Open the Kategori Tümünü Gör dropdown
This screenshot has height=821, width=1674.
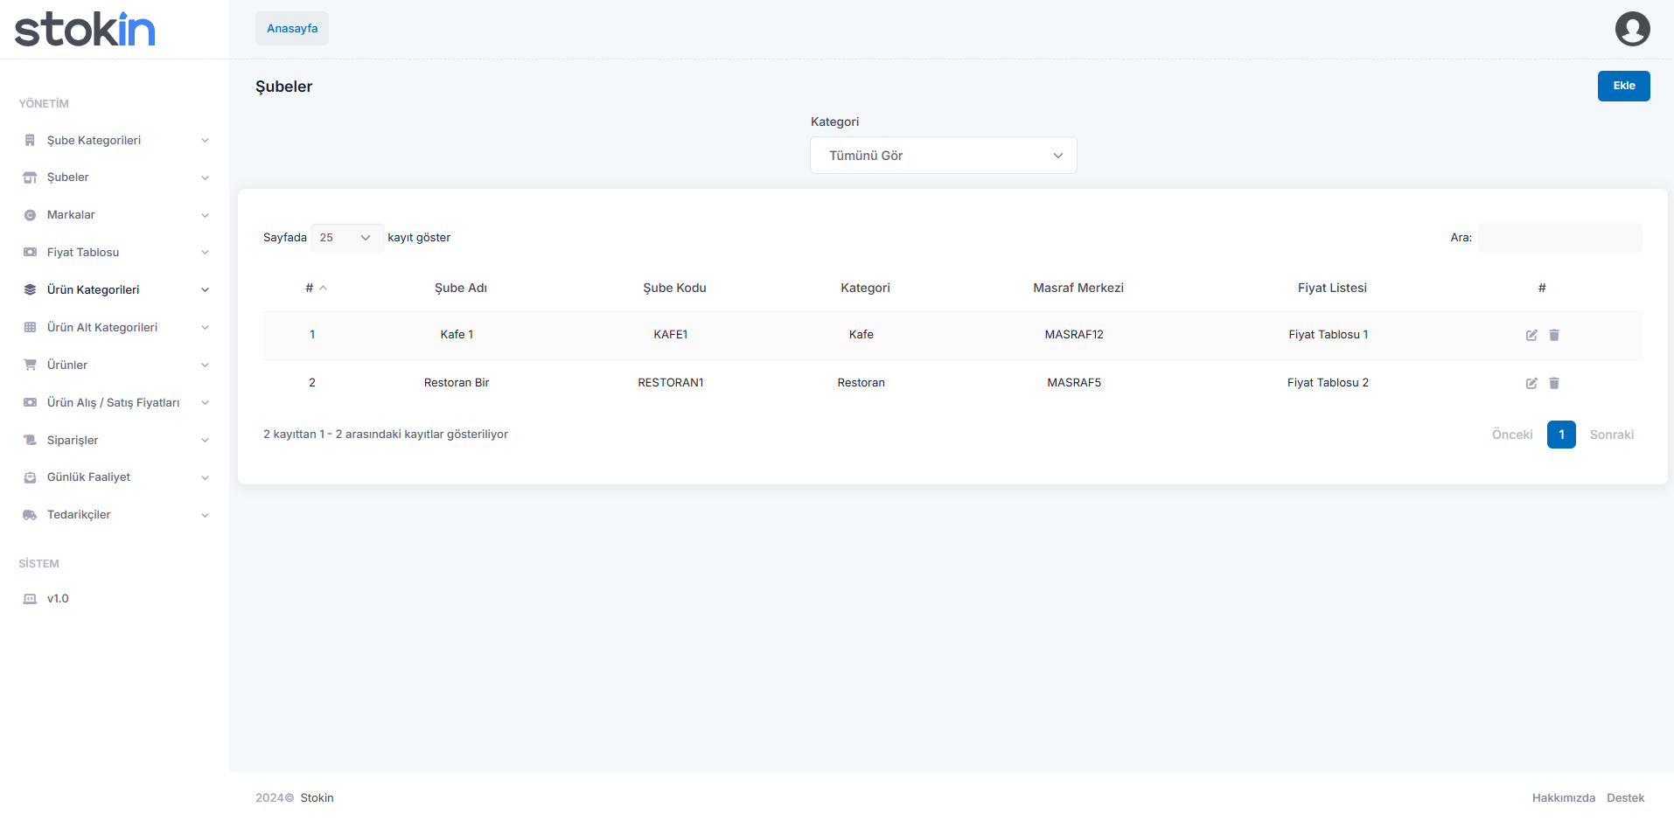[x=943, y=156]
